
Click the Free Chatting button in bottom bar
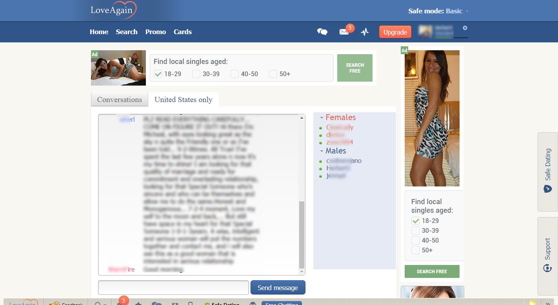tap(282, 303)
